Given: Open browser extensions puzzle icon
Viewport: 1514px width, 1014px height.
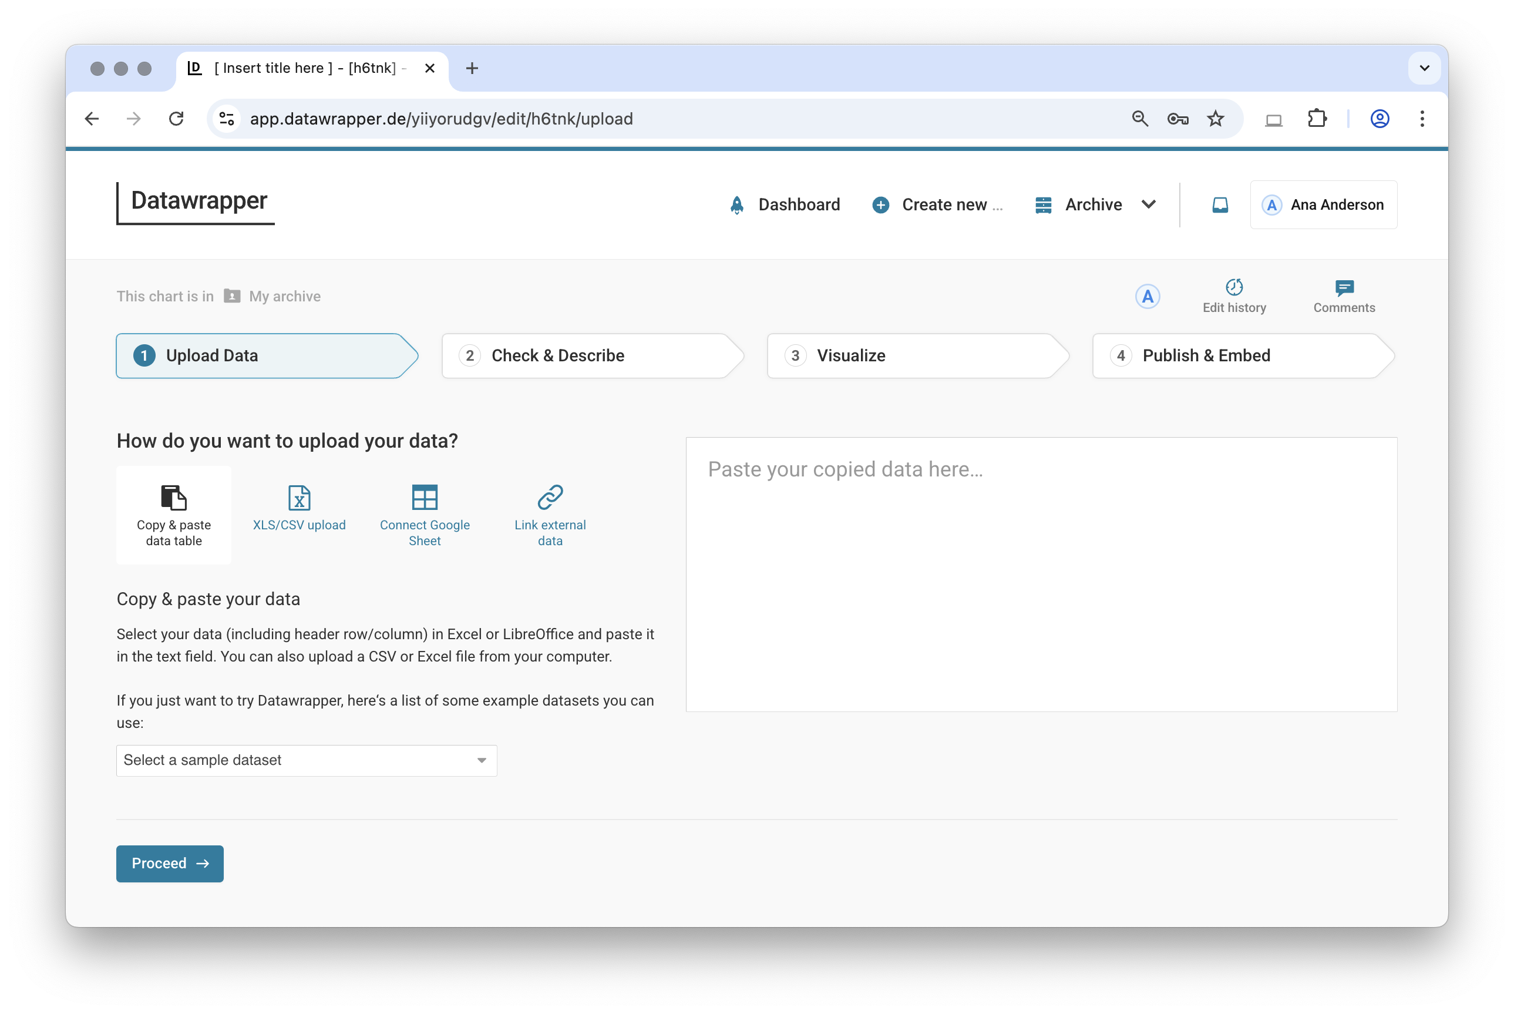Looking at the screenshot, I should [1317, 119].
